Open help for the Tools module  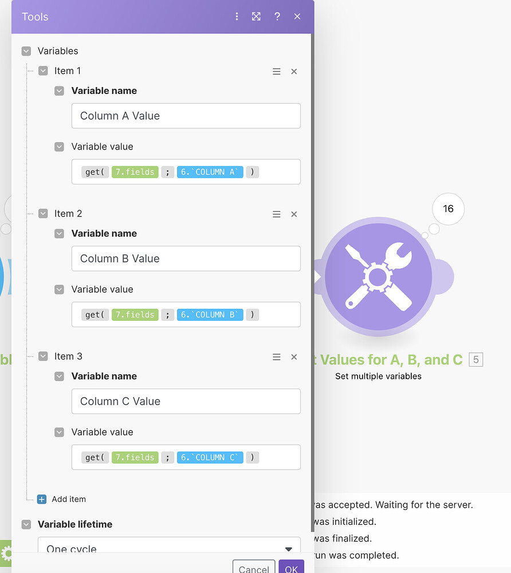point(277,17)
